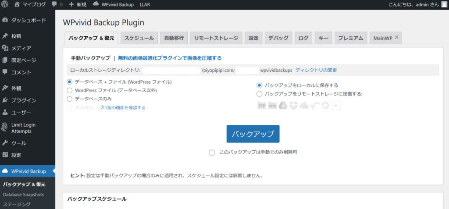This screenshot has height=209, width=449.
Task: Switch to the スケジュール tab
Action: click(139, 38)
